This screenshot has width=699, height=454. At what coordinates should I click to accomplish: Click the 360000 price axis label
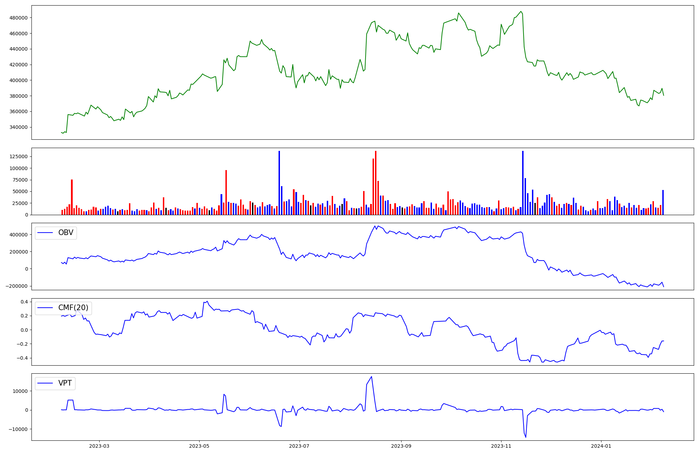[19, 111]
